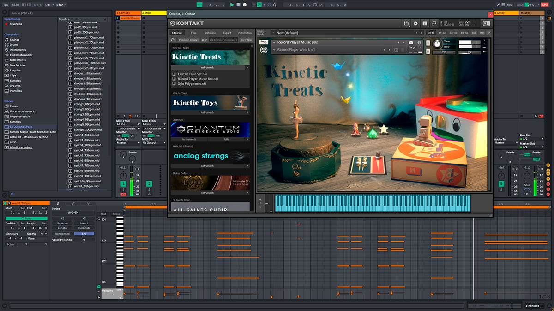554x311 pixels.
Task: Open Kontakt's save/load disk icon
Action: [x=406, y=23]
